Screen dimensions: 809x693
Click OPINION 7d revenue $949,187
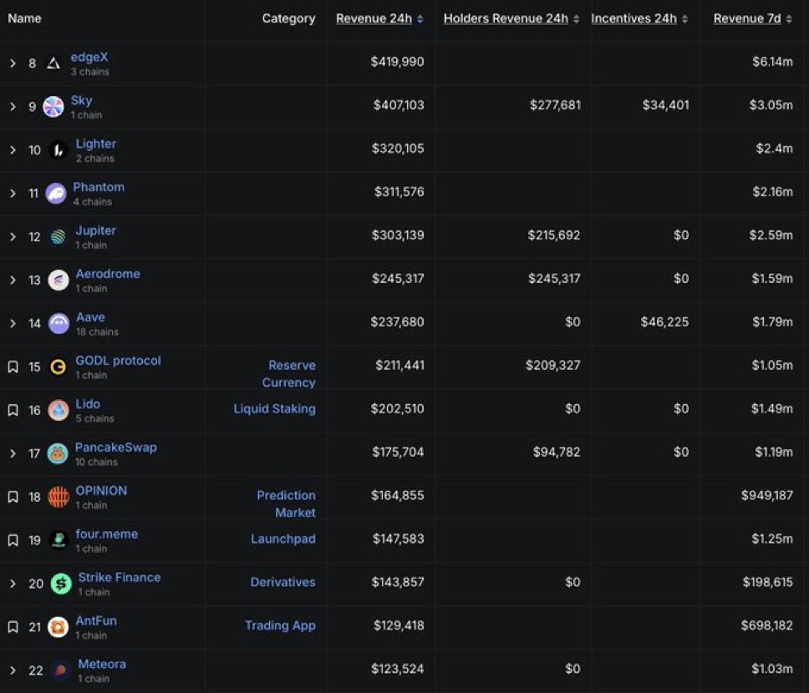tap(766, 495)
